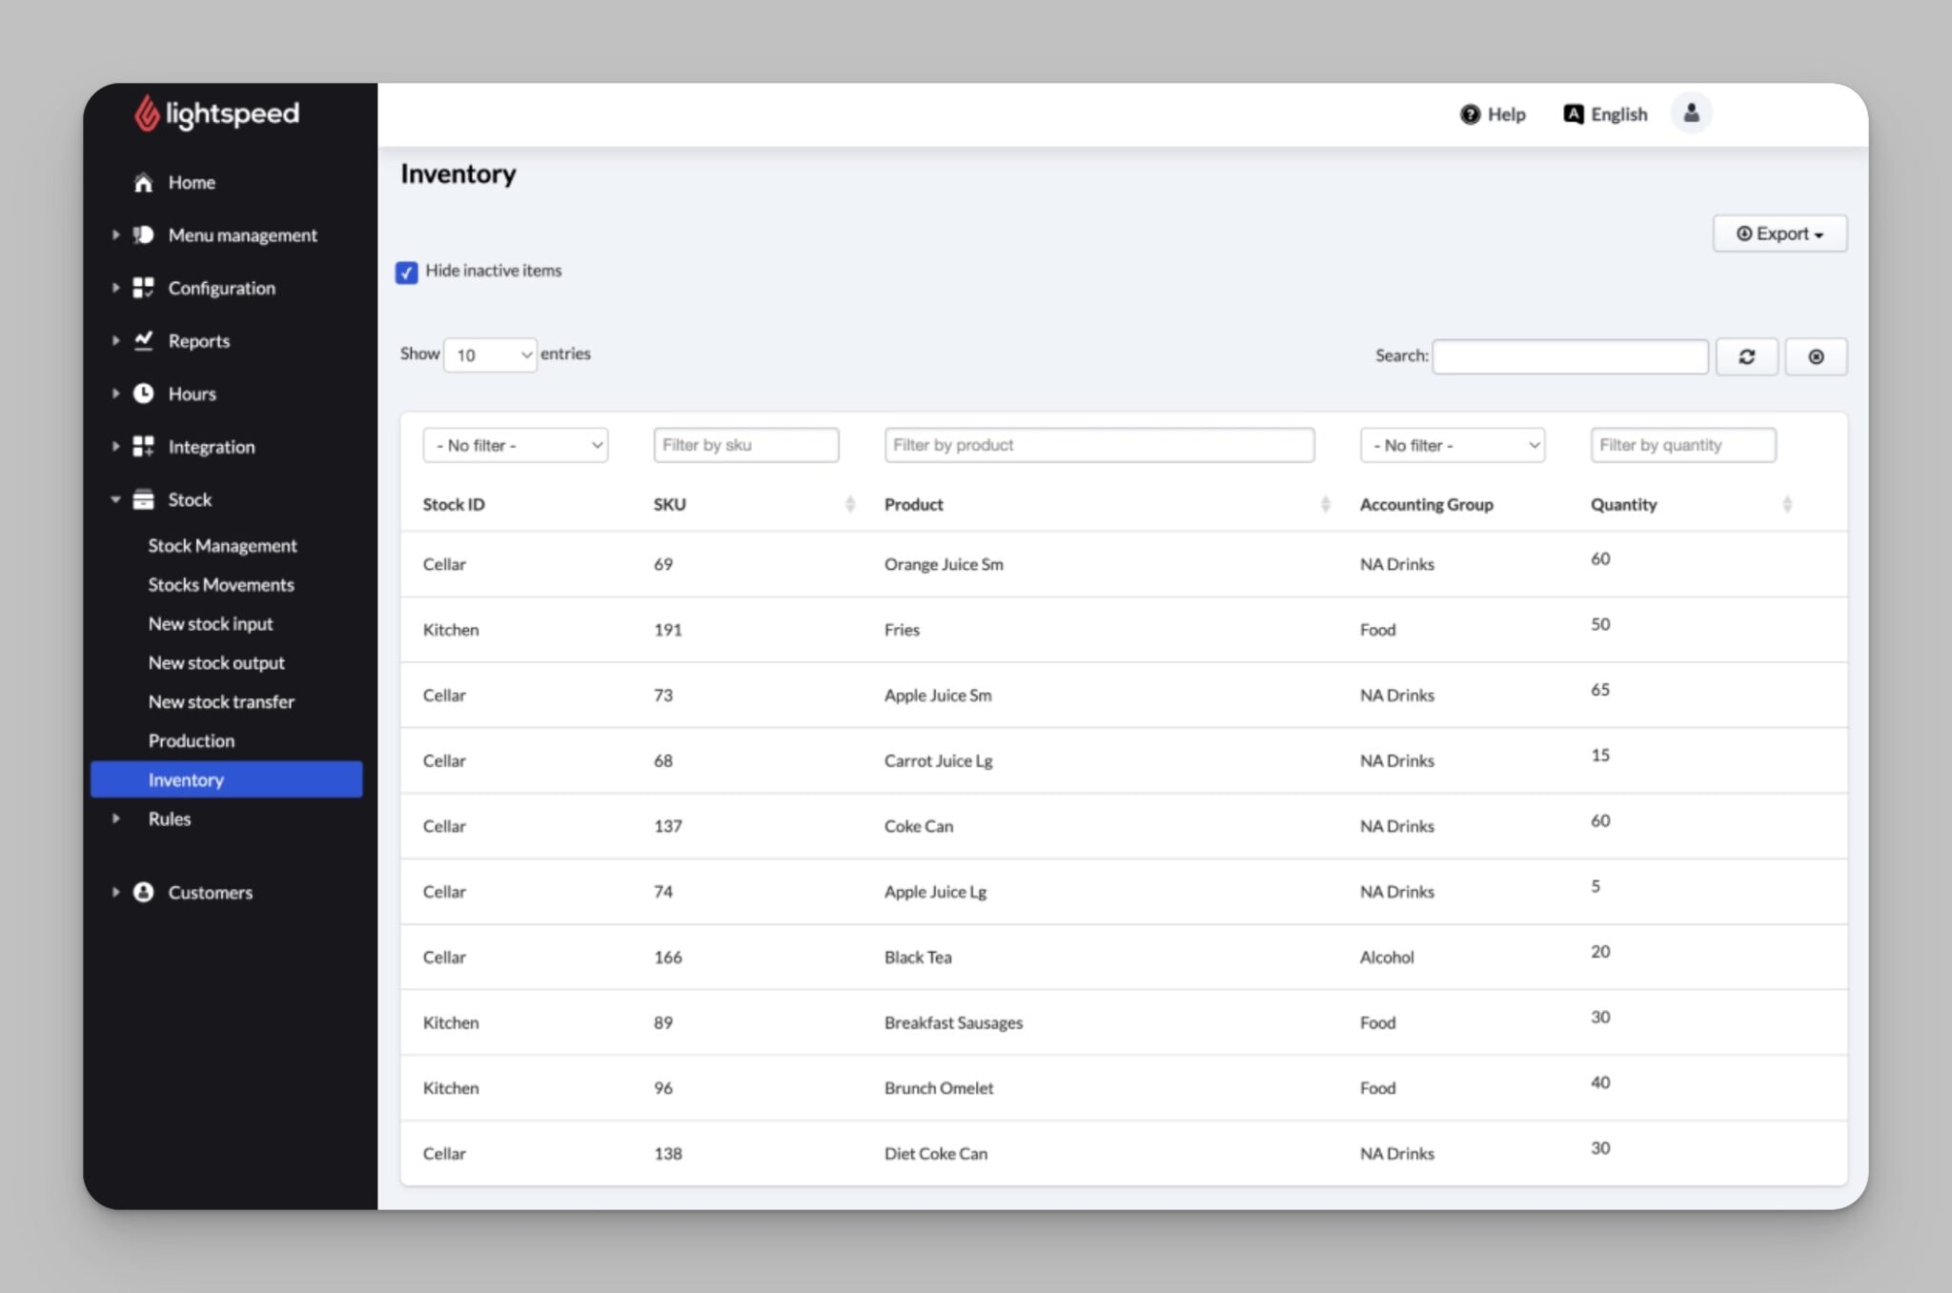Expand the Rules submenu arrow

[115, 818]
